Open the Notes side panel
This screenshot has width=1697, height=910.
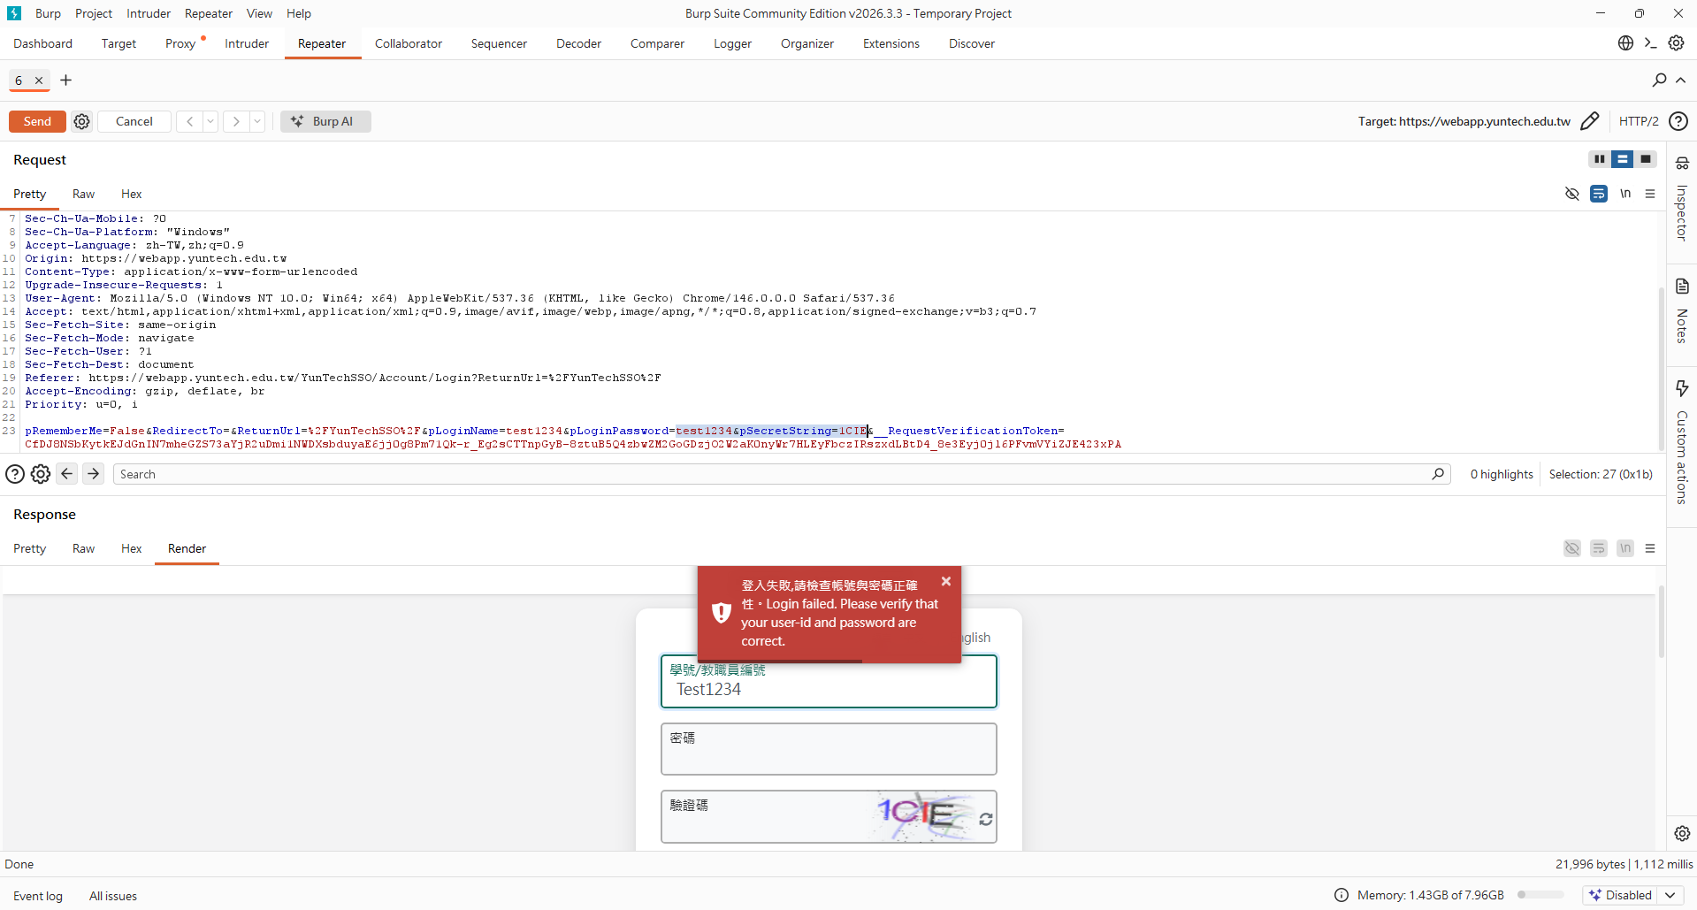coord(1682,311)
